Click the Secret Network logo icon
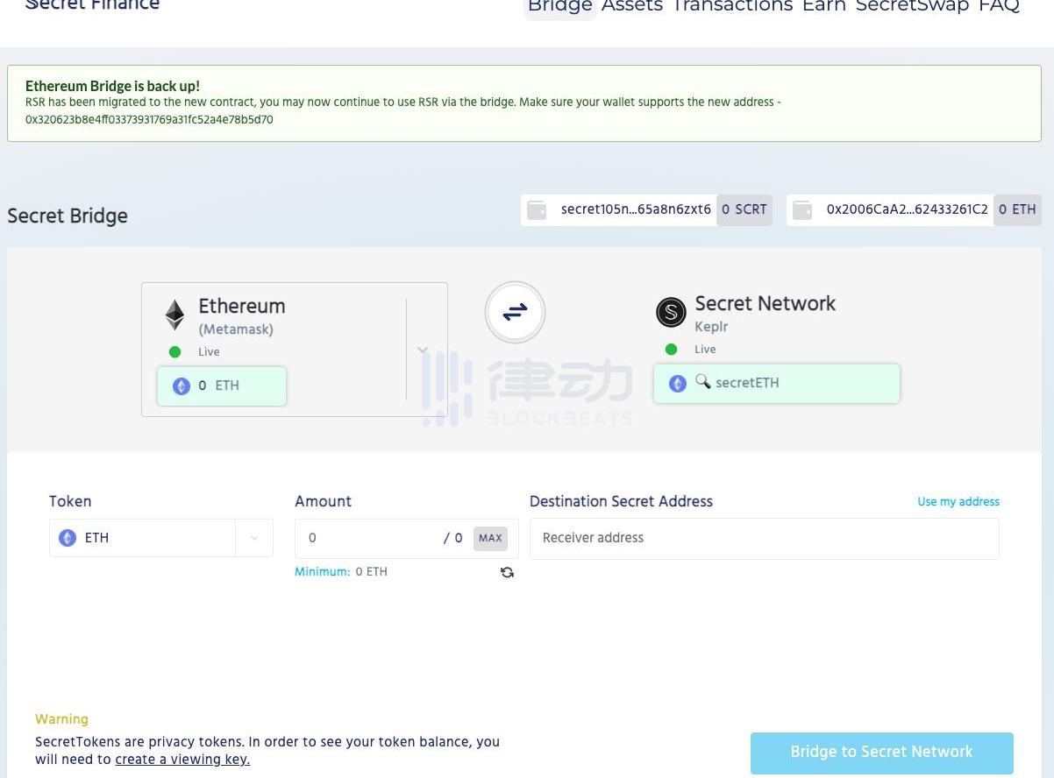 click(671, 312)
